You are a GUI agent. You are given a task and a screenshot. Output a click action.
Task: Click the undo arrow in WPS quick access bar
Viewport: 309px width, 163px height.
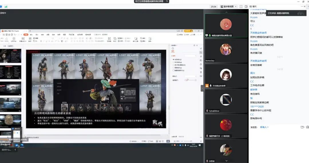click(x=15, y=34)
